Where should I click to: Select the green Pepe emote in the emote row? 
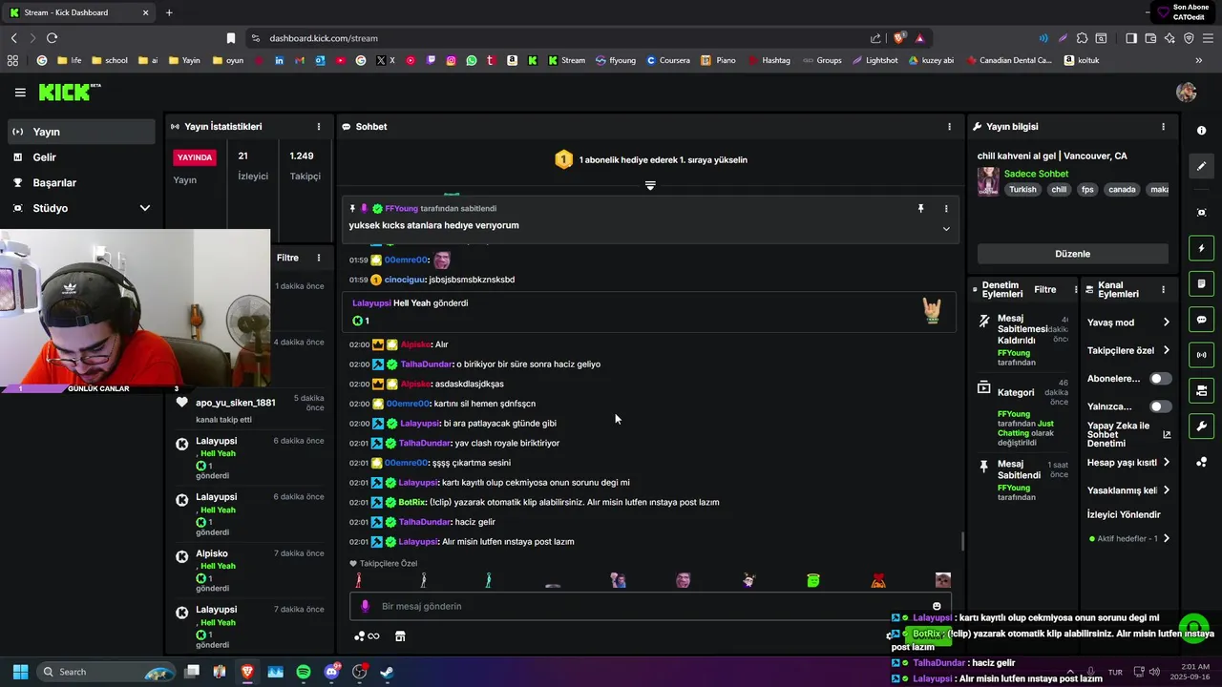813,580
